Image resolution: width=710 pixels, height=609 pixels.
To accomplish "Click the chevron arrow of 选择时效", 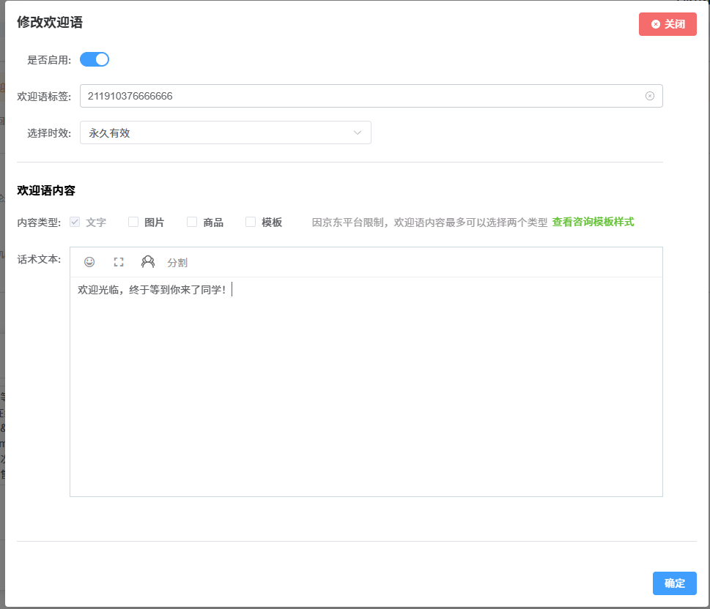I will [358, 132].
